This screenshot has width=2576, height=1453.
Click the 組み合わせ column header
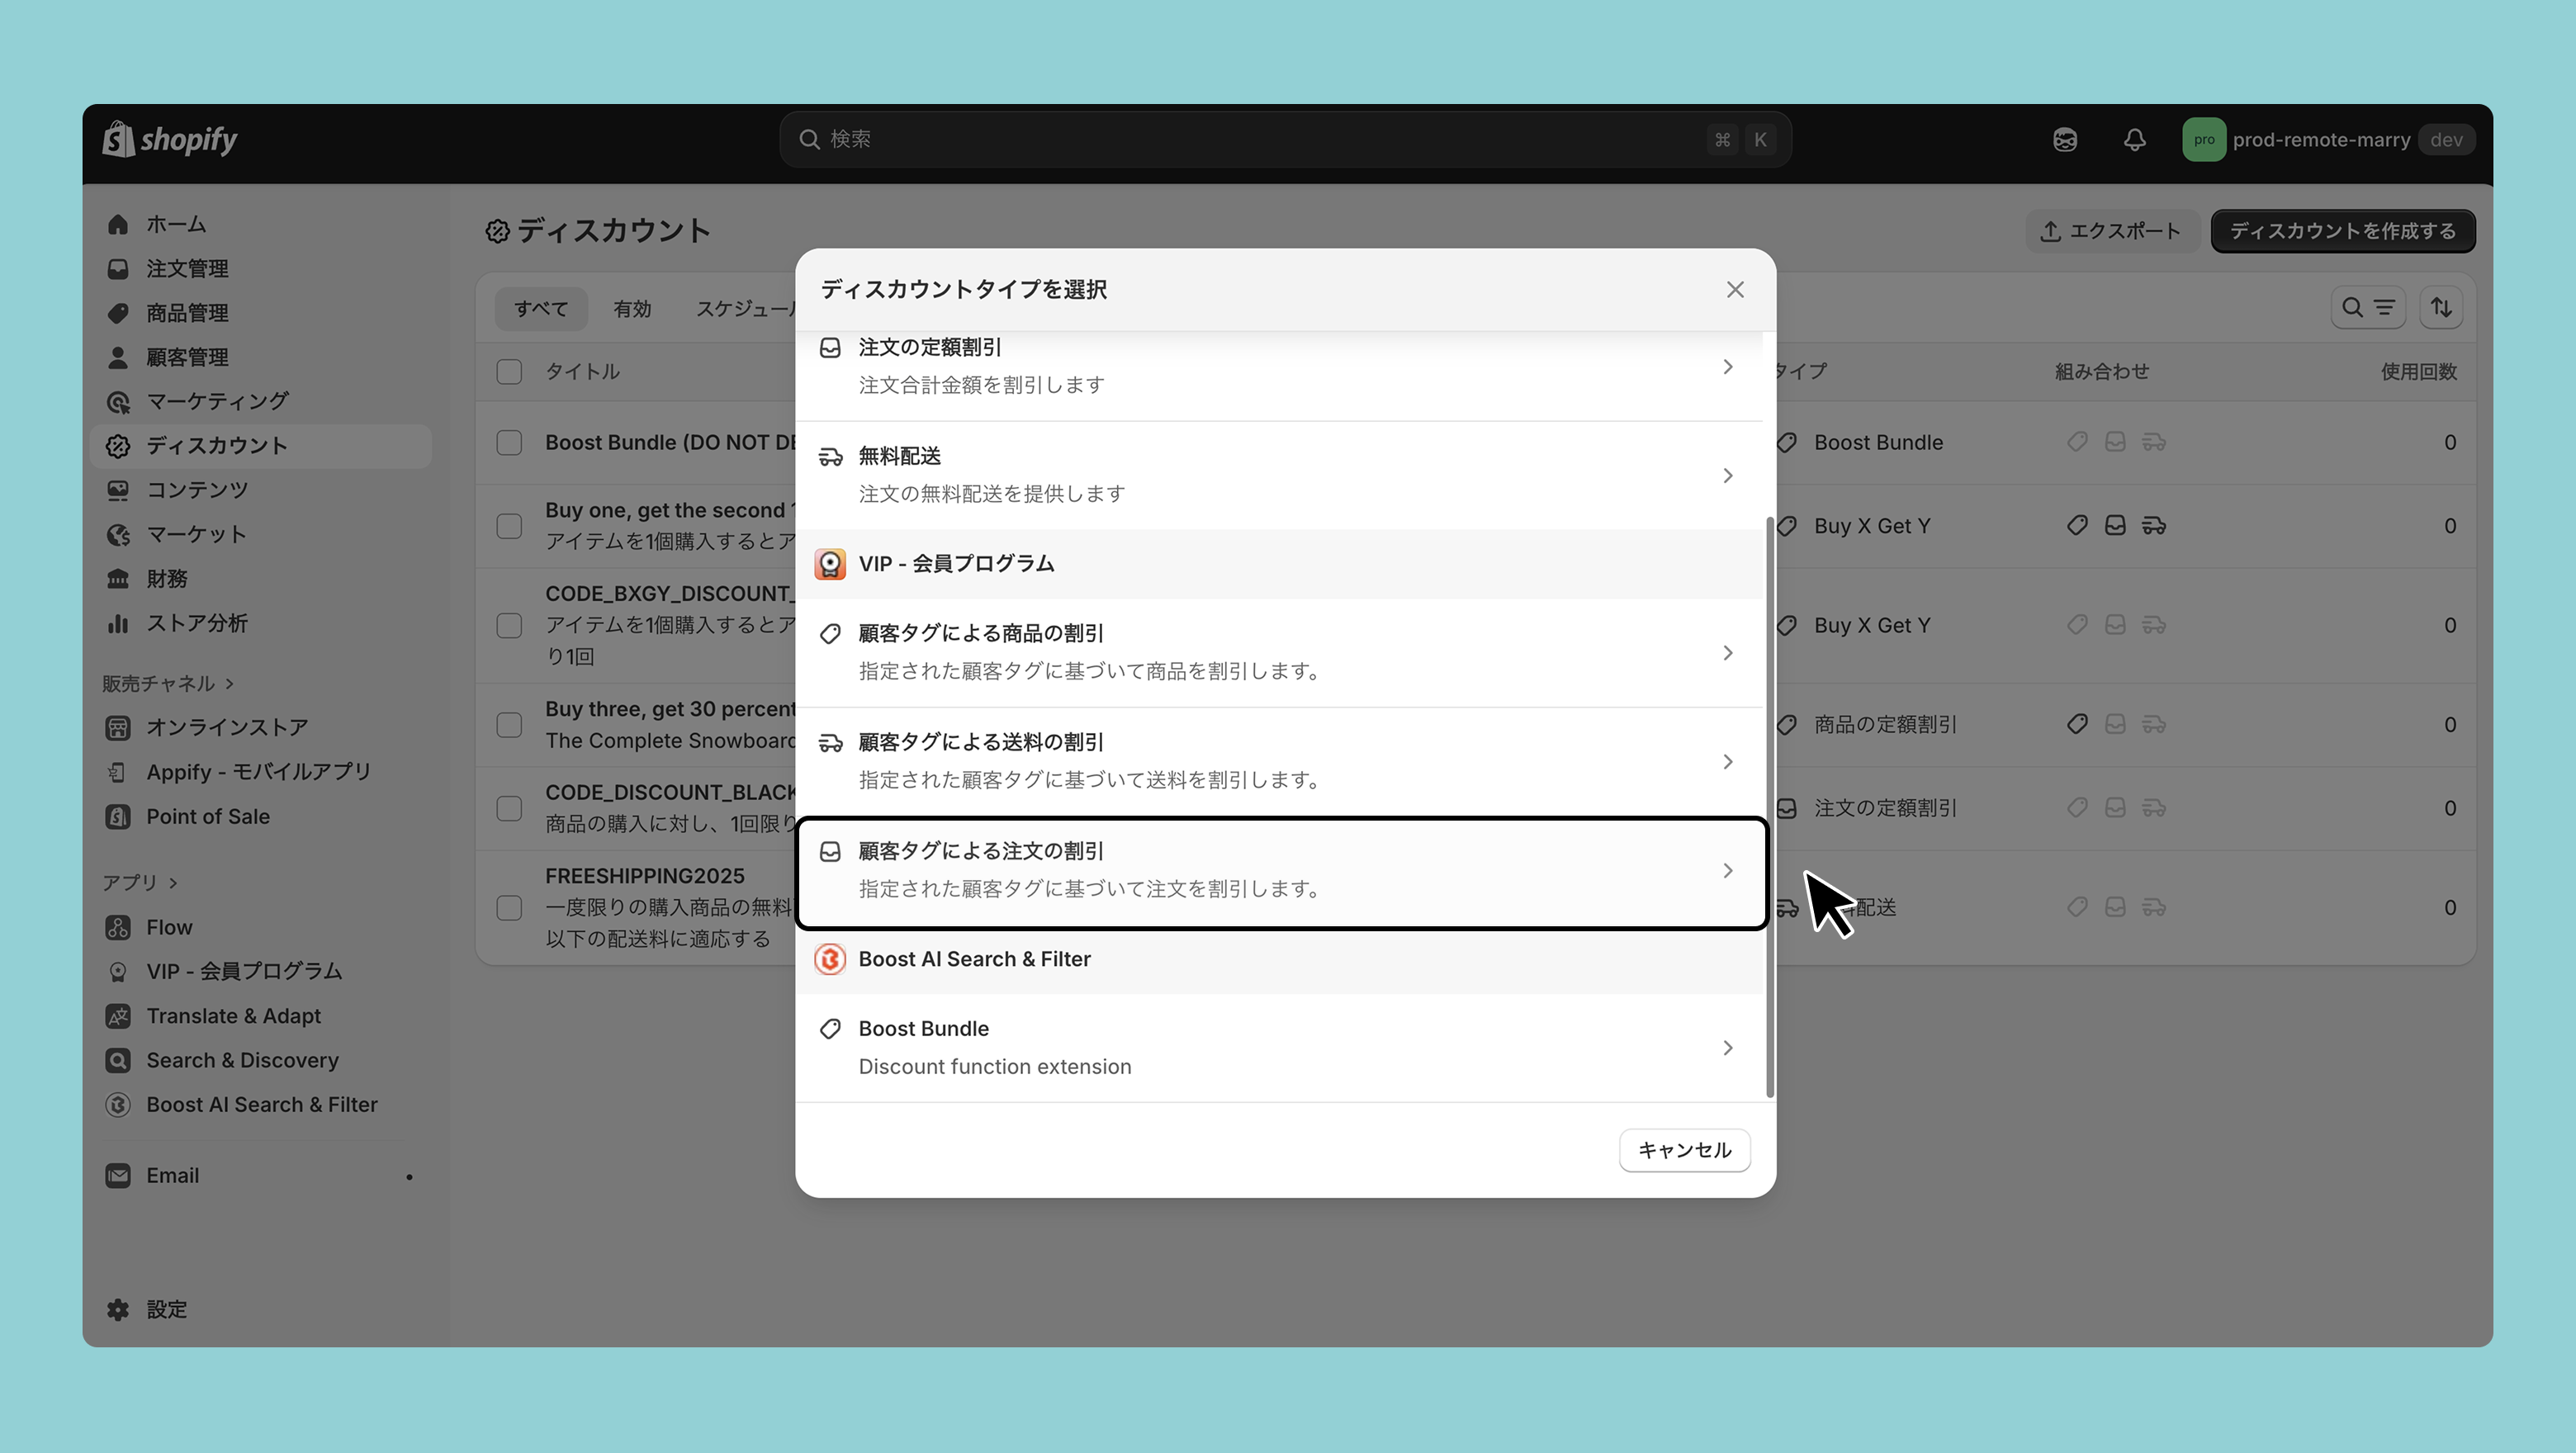click(x=2101, y=372)
